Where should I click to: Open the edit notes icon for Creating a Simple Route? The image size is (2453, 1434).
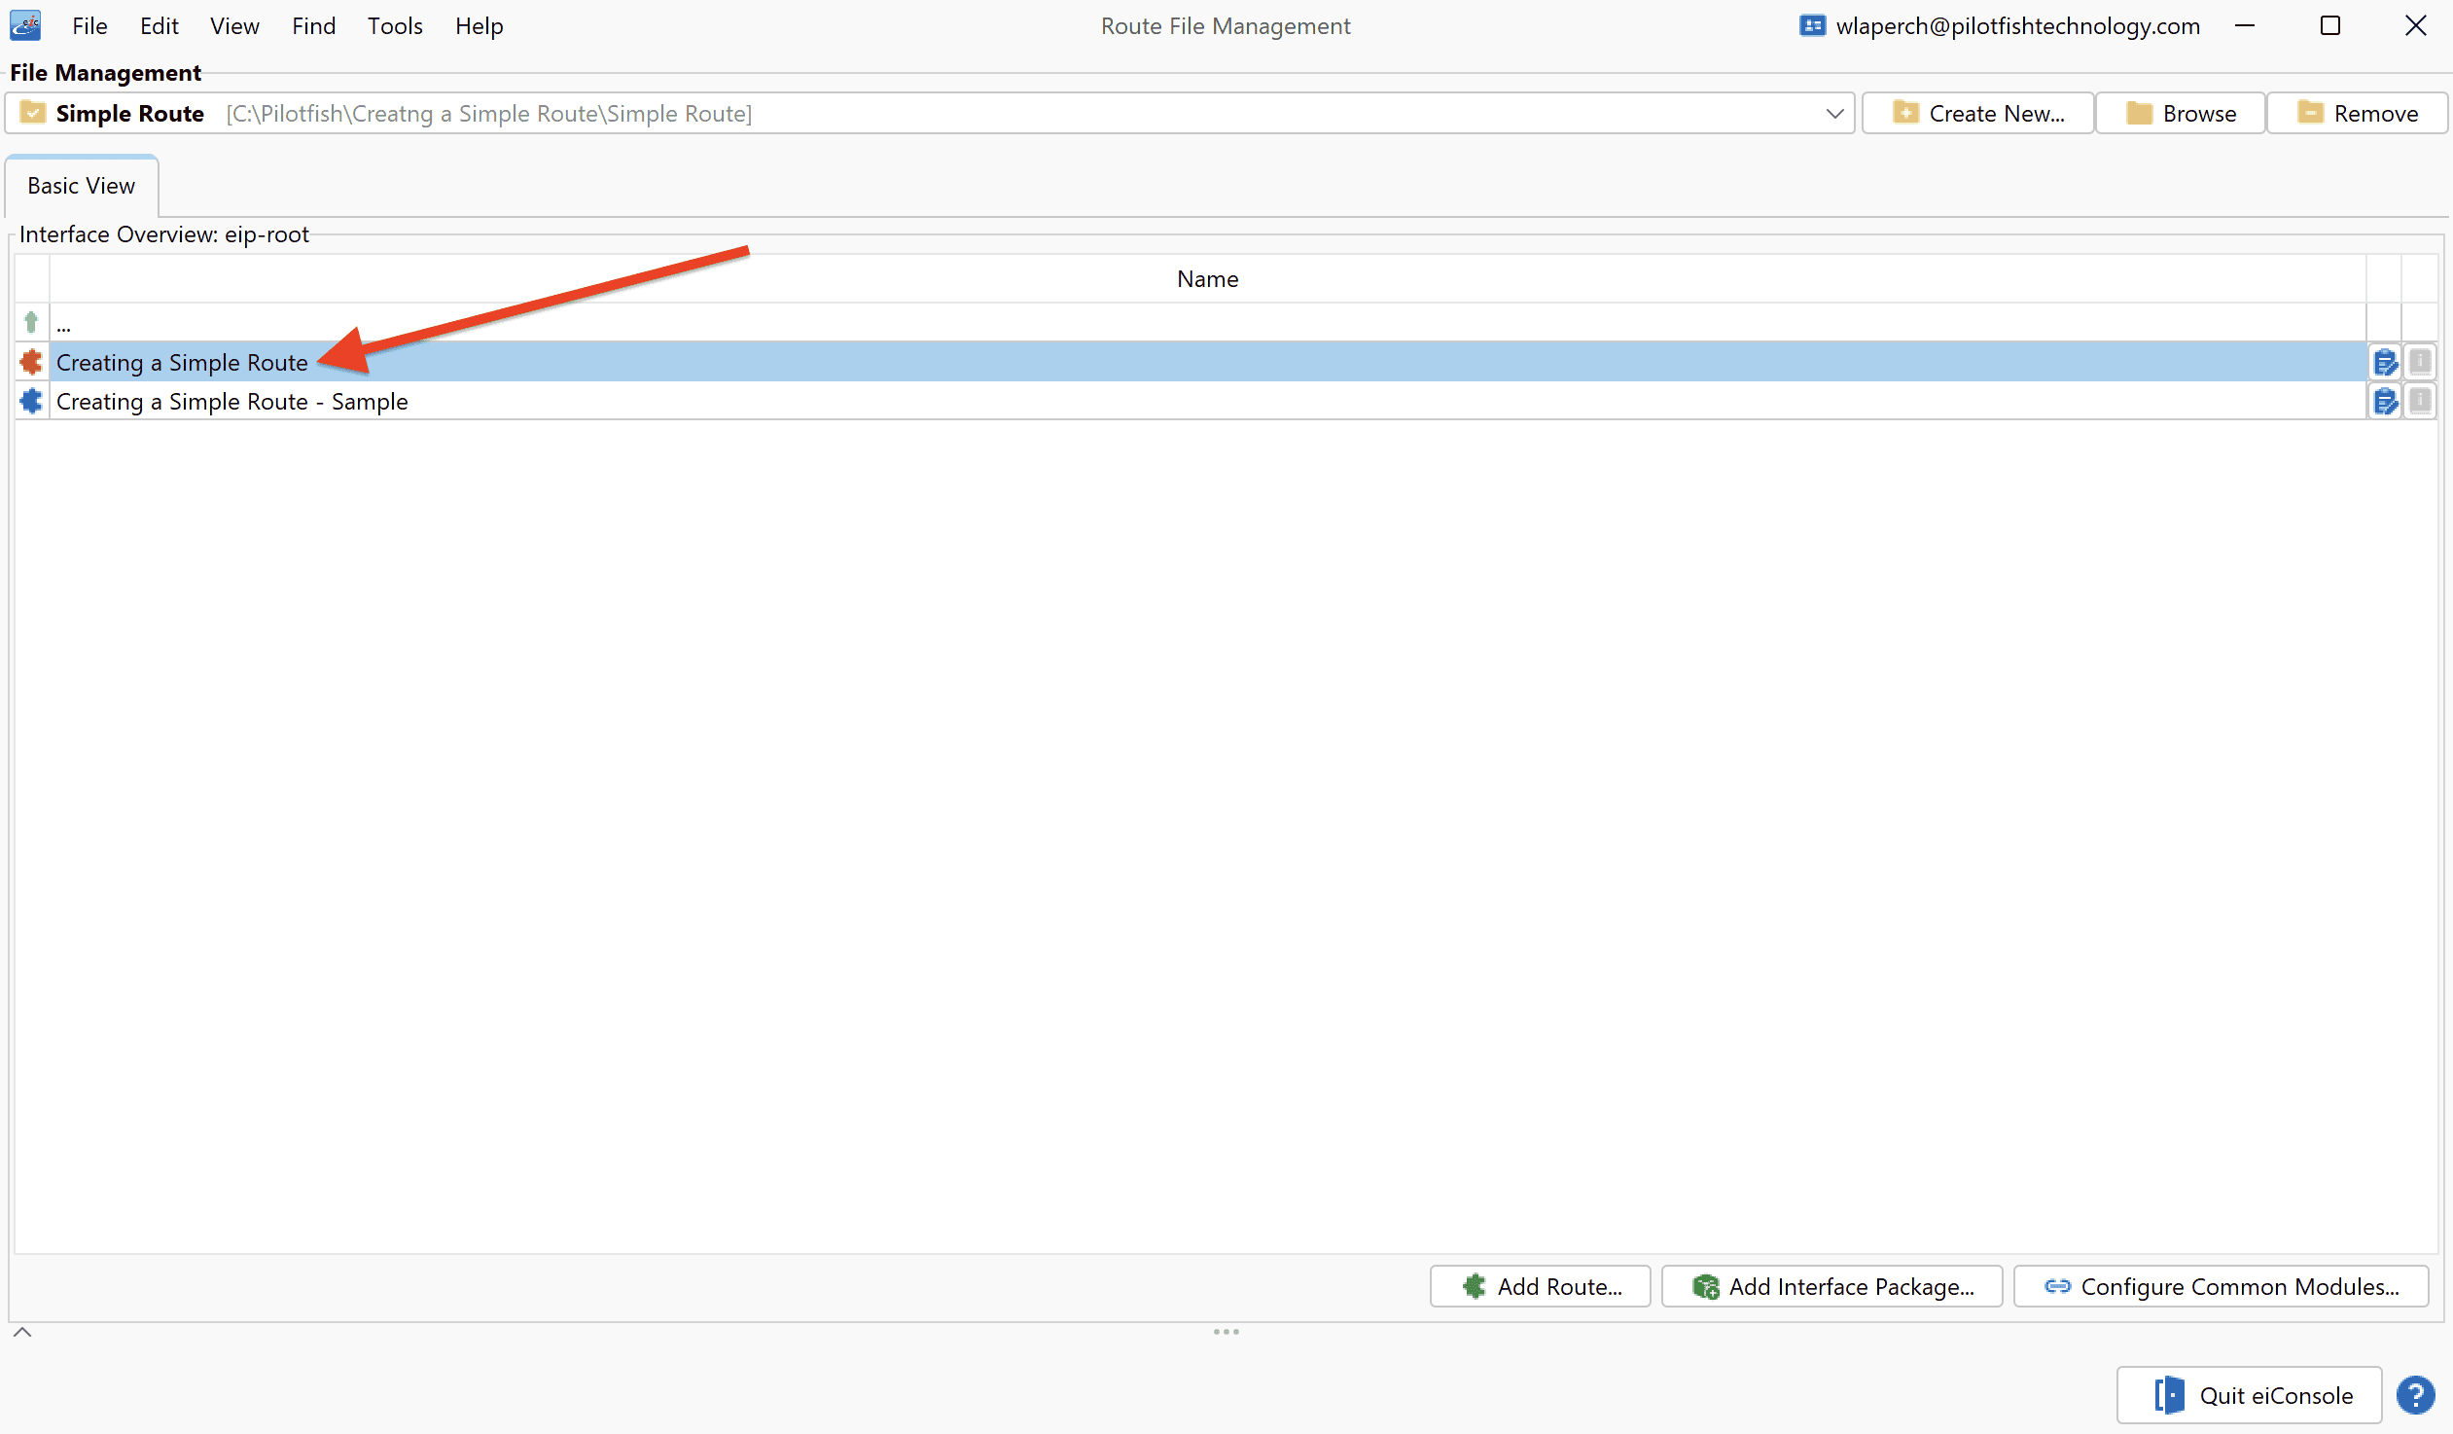pyautogui.click(x=2384, y=362)
